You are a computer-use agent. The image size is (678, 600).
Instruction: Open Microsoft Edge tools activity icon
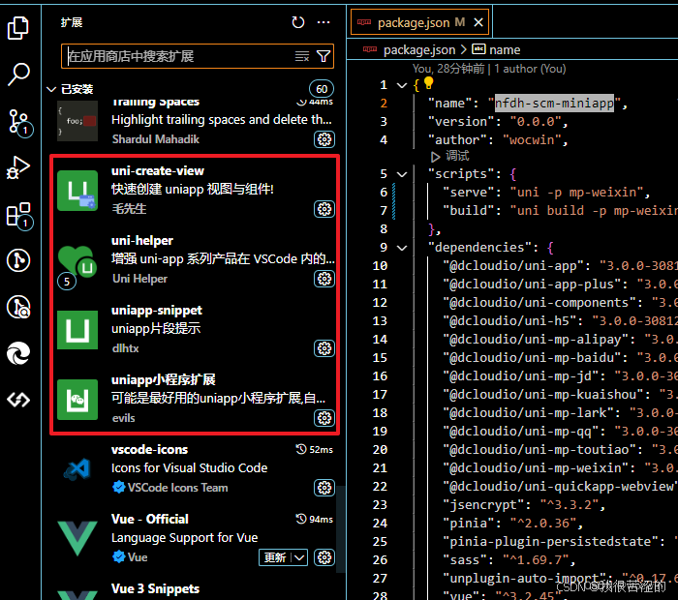coord(18,353)
